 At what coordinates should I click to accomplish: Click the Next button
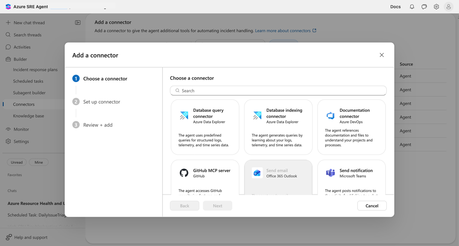coord(218,206)
